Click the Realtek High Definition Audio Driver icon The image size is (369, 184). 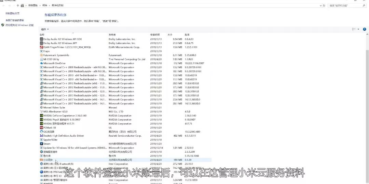pos(41,136)
